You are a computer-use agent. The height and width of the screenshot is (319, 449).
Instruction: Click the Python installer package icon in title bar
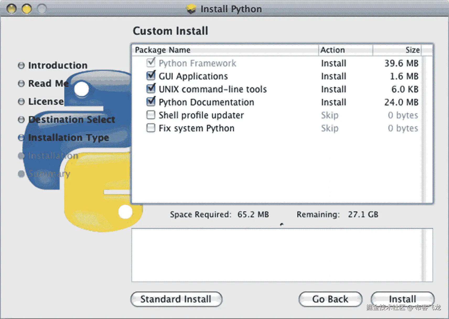coord(191,9)
